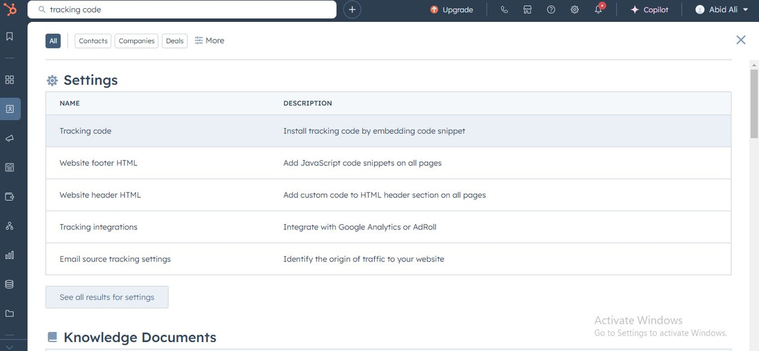Image resolution: width=759 pixels, height=351 pixels.
Task: Open the Automation workflows sidebar icon
Action: click(9, 226)
